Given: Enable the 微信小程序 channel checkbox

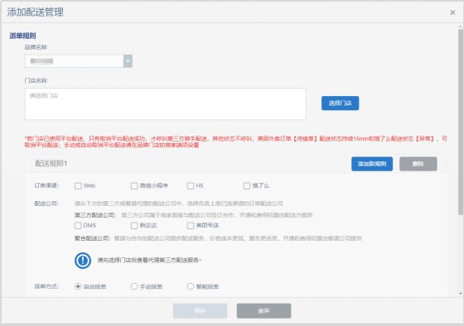Looking at the screenshot, I should 134,185.
